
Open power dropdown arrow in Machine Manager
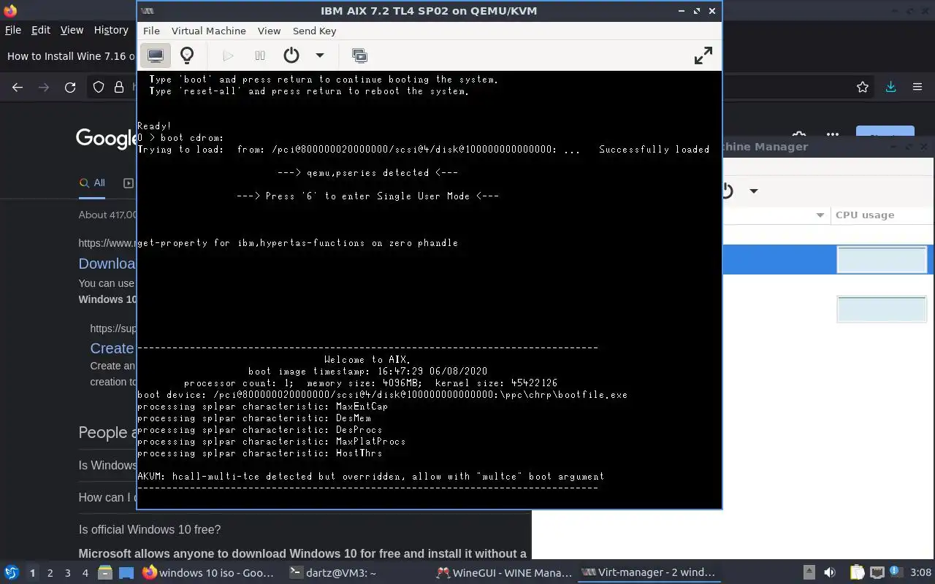(x=753, y=191)
